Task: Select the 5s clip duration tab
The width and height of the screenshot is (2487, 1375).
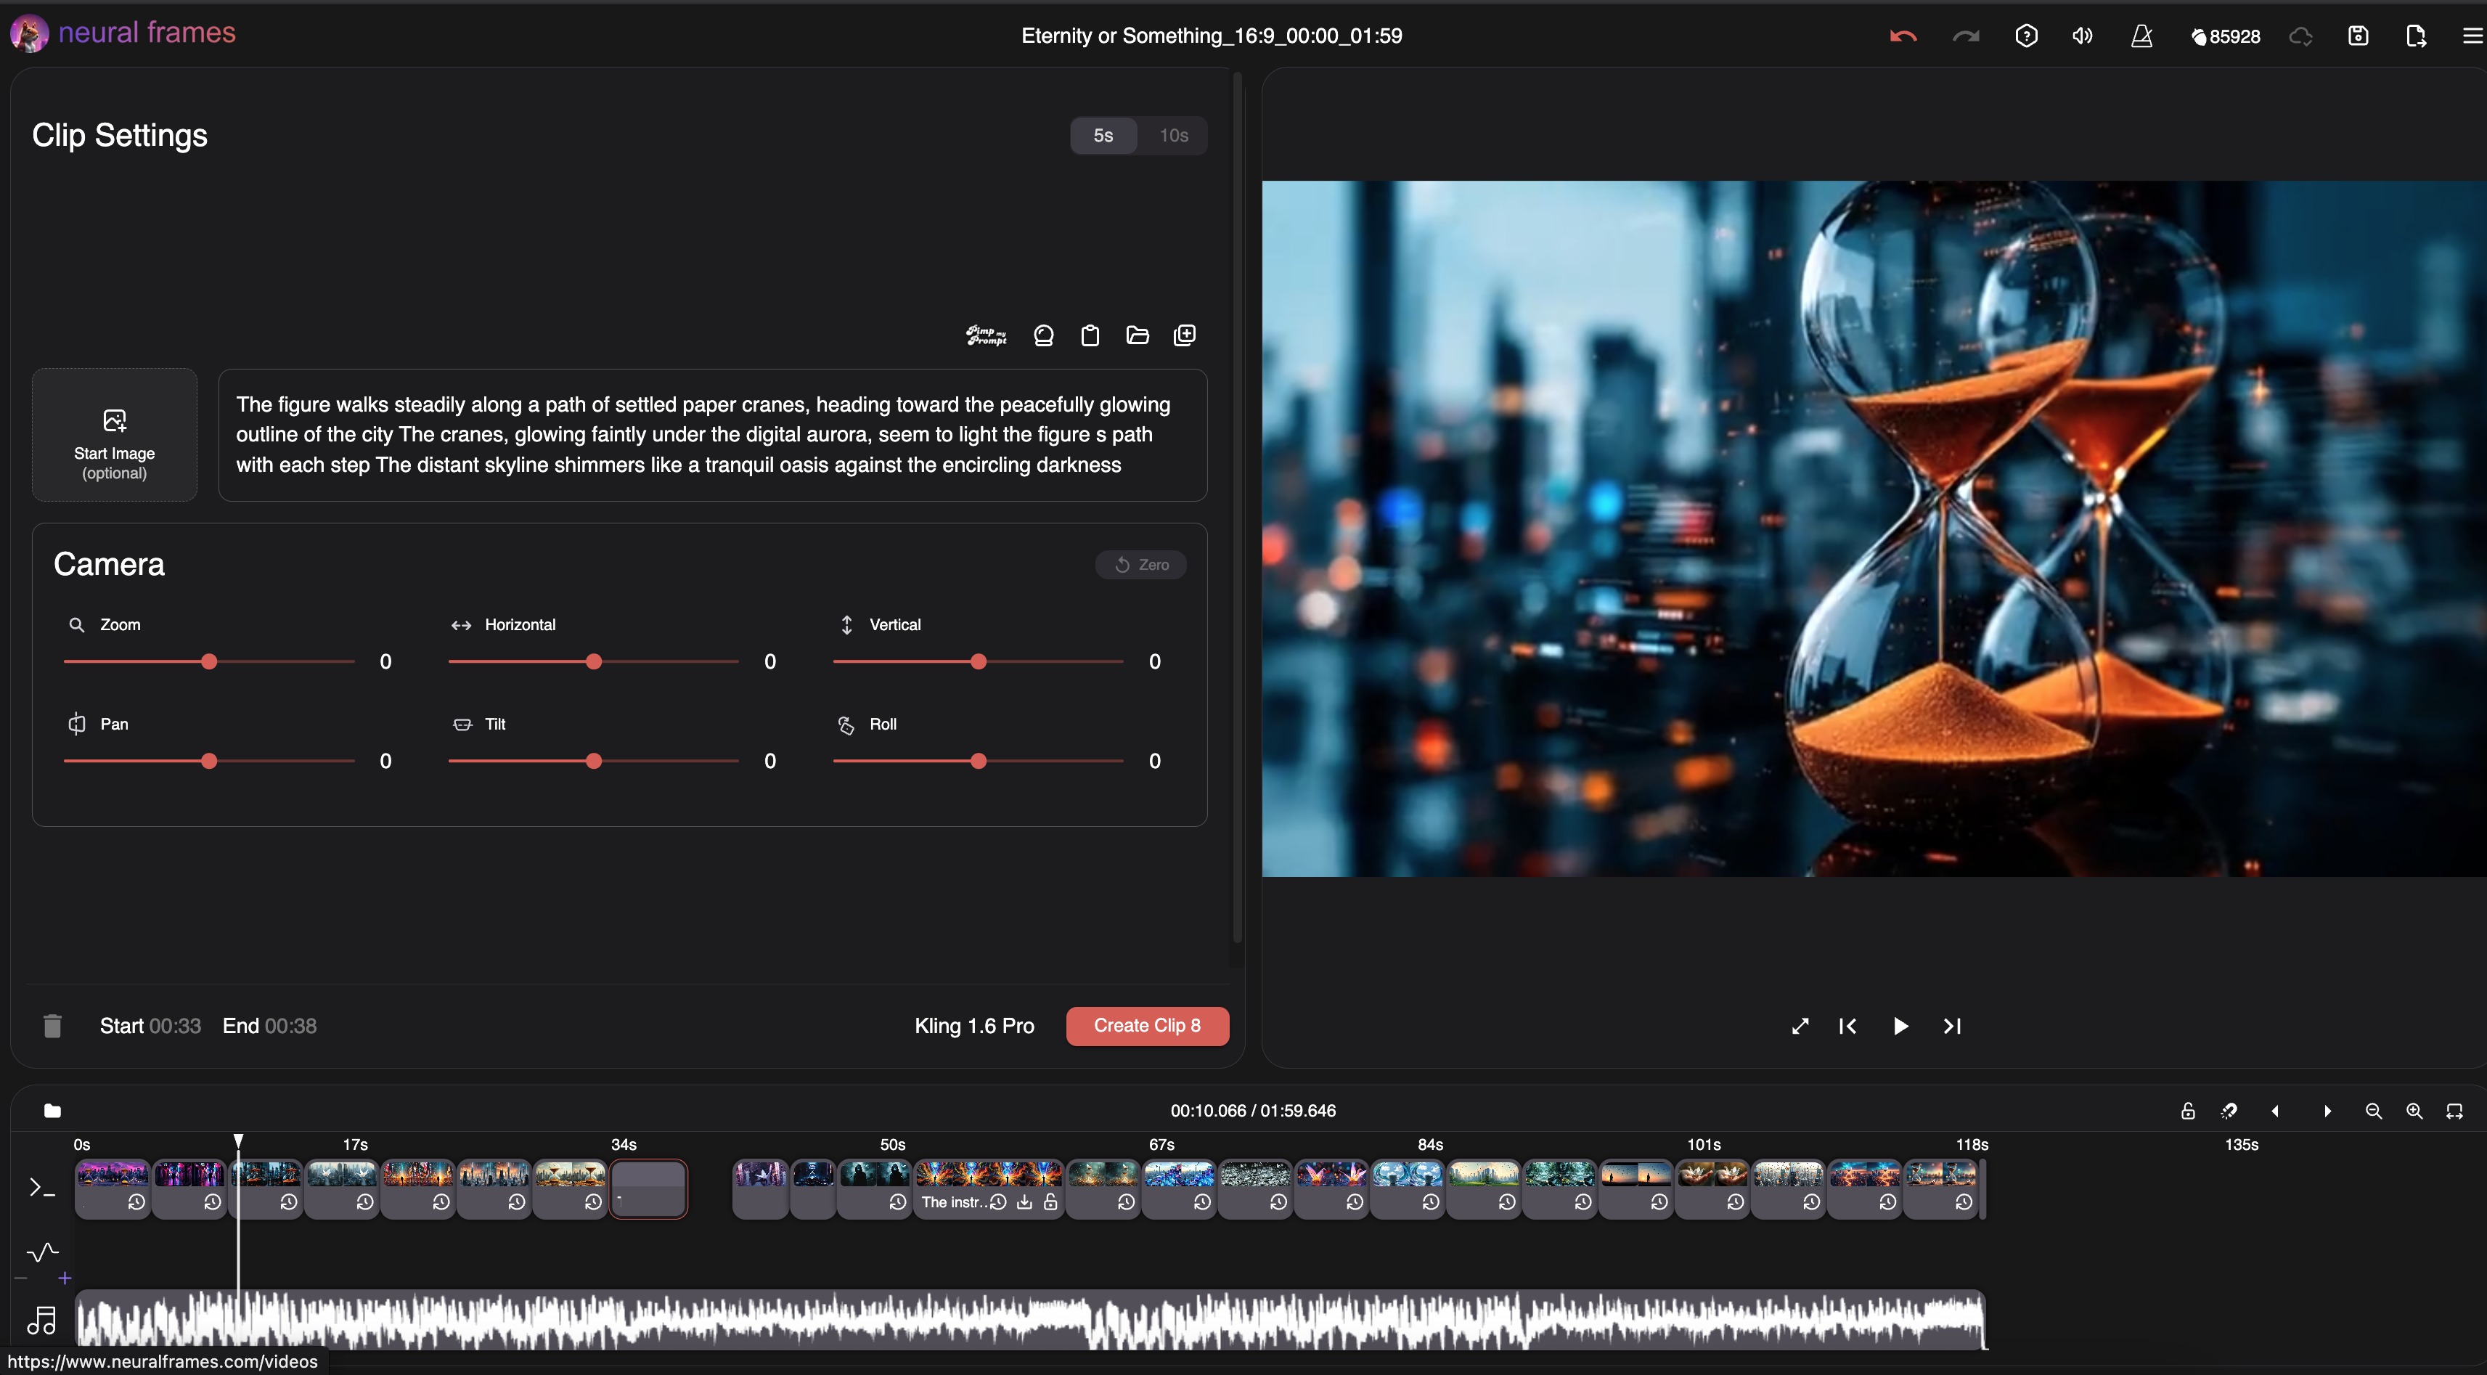Action: tap(1103, 135)
